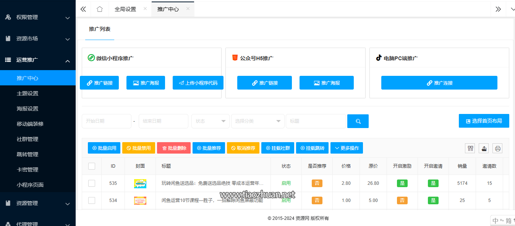Check the row with ID 535
The image size is (515, 226).
click(92, 183)
